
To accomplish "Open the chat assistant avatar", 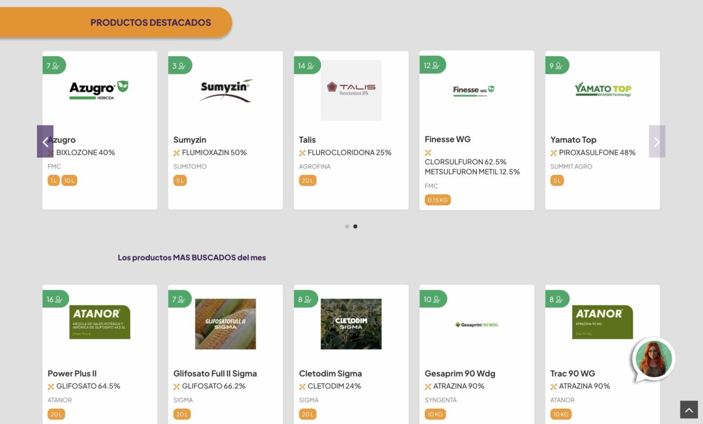I will click(653, 358).
